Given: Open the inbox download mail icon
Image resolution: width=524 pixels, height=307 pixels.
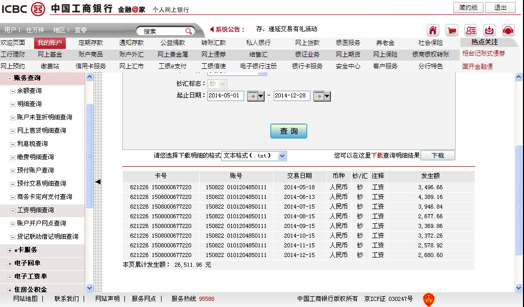Looking at the screenshot, I should [x=489, y=30].
